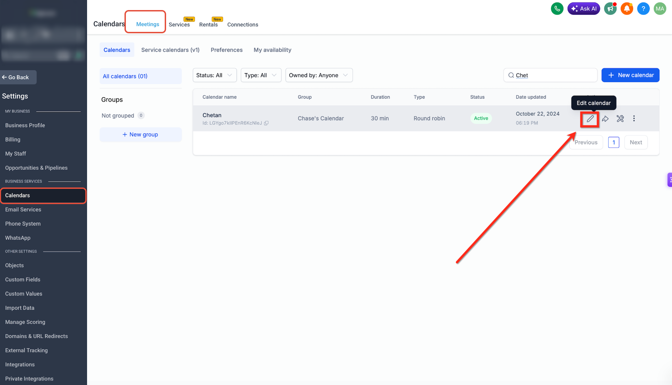Open the Status: All filter dropdown
This screenshot has height=385, width=672.
(215, 75)
